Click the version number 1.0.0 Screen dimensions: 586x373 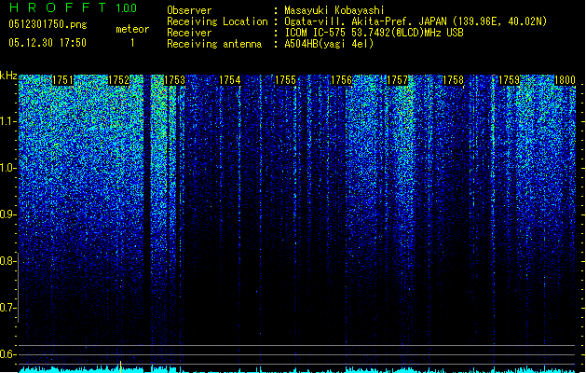(127, 7)
